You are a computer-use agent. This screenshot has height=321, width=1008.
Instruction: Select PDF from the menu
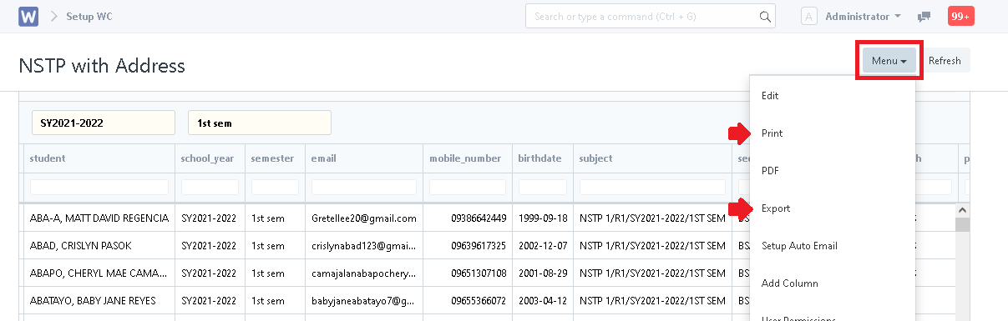pyautogui.click(x=770, y=171)
